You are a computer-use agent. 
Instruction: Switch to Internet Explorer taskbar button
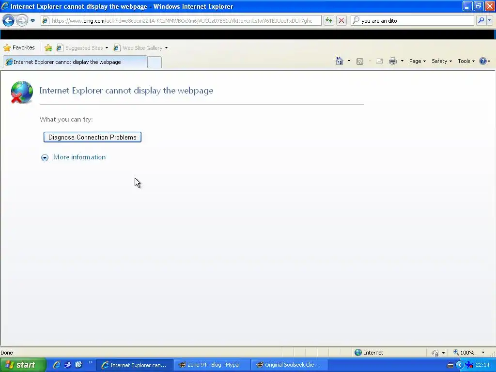tap(134, 365)
